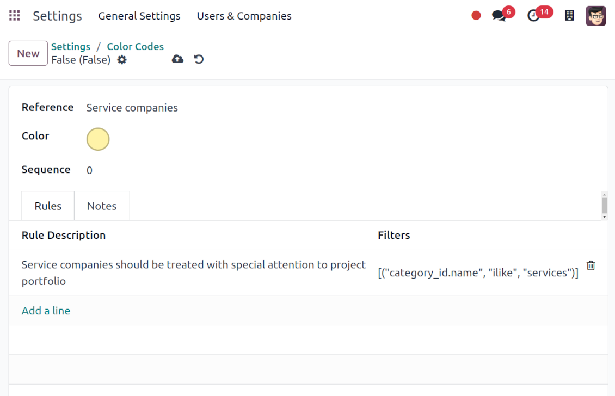Open the apps grid menu
The image size is (615, 396).
15,16
